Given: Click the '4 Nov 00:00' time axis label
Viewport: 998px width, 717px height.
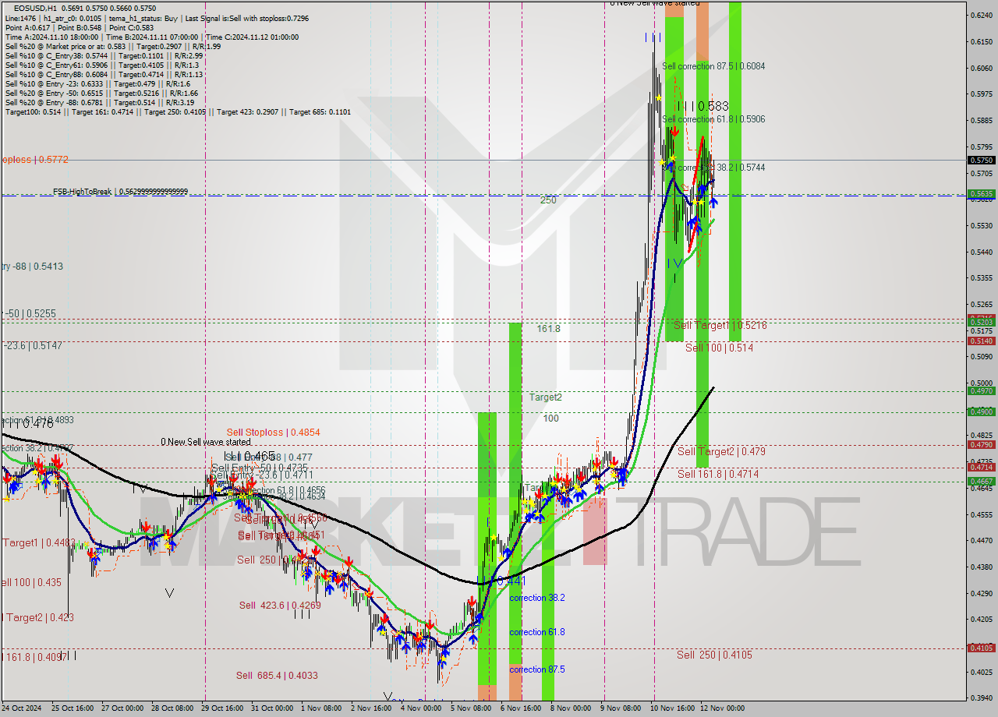Looking at the screenshot, I should [x=421, y=708].
